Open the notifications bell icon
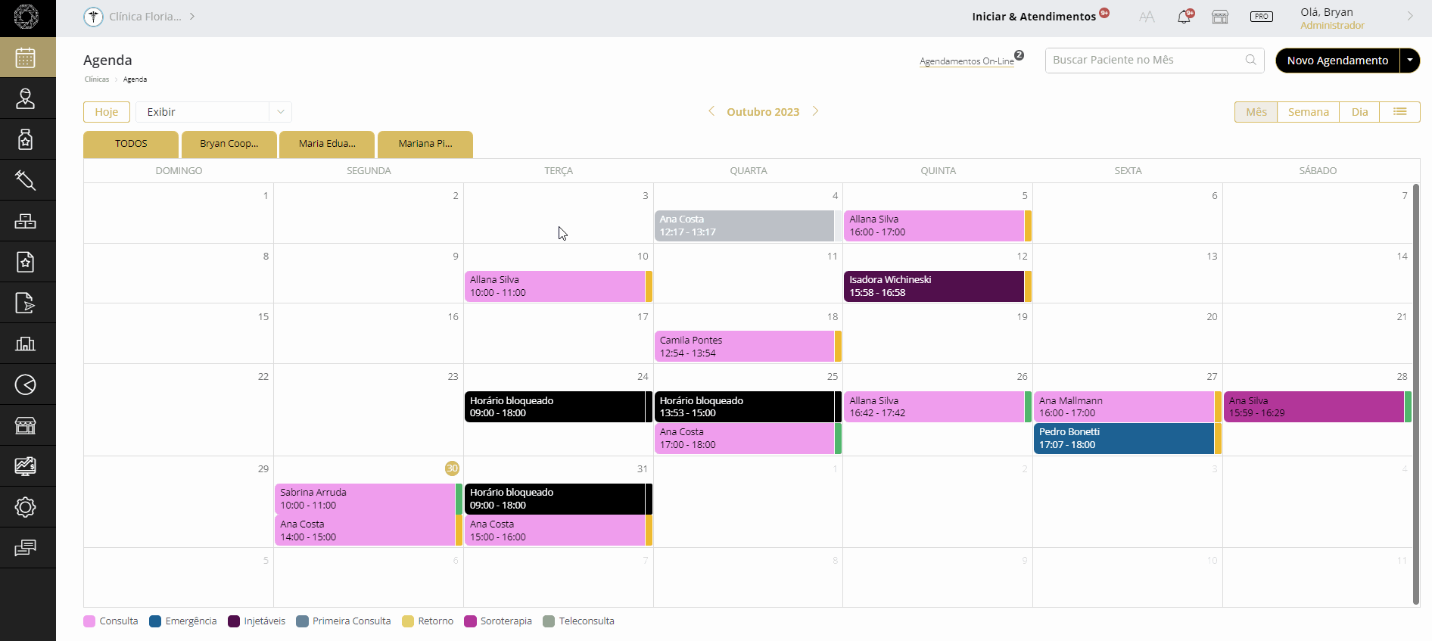This screenshot has height=641, width=1432. (1184, 17)
